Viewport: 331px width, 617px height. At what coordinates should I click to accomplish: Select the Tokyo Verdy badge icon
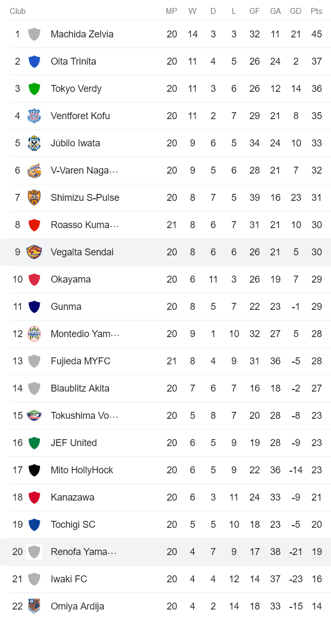[34, 88]
